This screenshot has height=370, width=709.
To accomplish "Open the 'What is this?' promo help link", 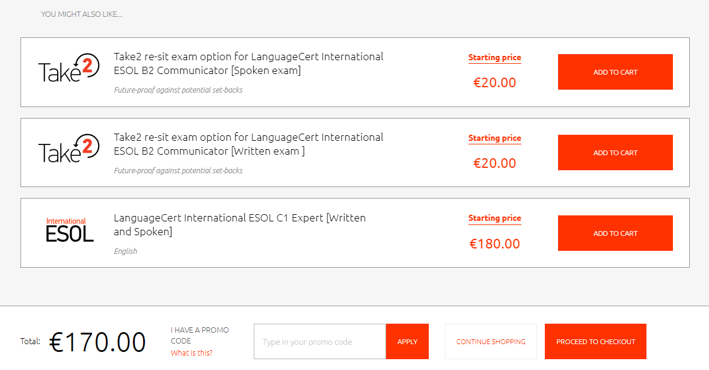I will click(192, 353).
